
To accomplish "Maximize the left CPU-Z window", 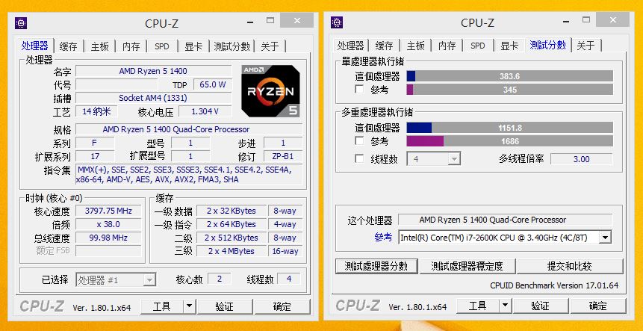I will (270, 20).
